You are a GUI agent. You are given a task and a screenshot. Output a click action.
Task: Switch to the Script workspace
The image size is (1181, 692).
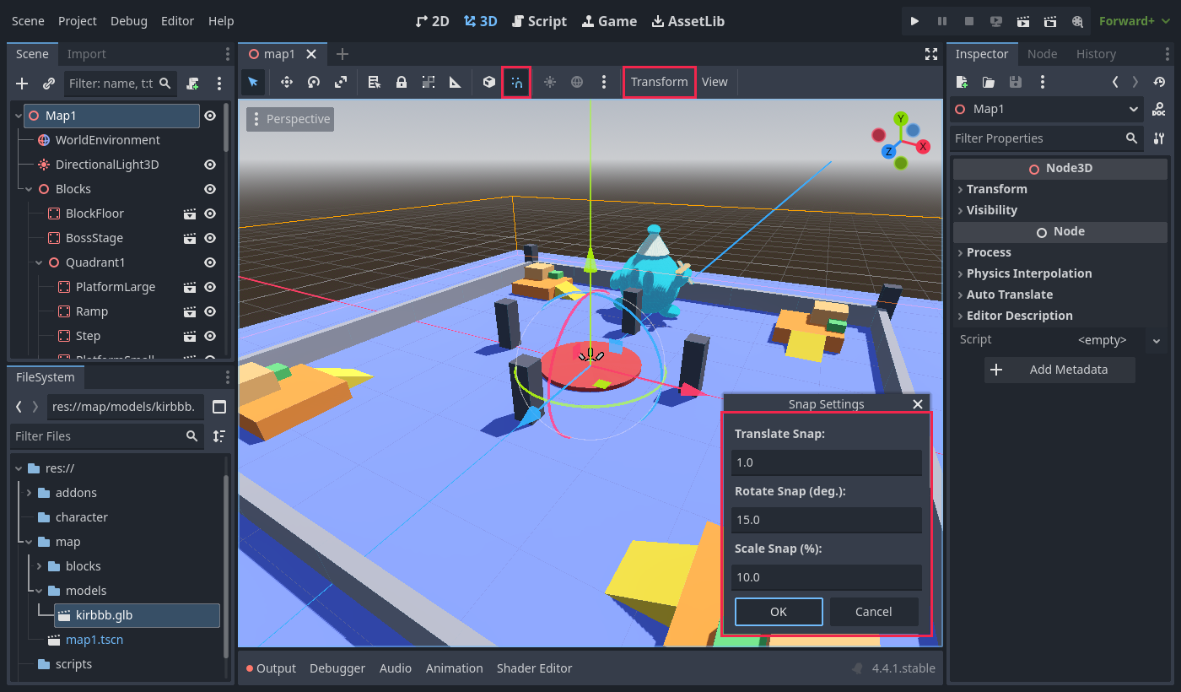coord(539,21)
